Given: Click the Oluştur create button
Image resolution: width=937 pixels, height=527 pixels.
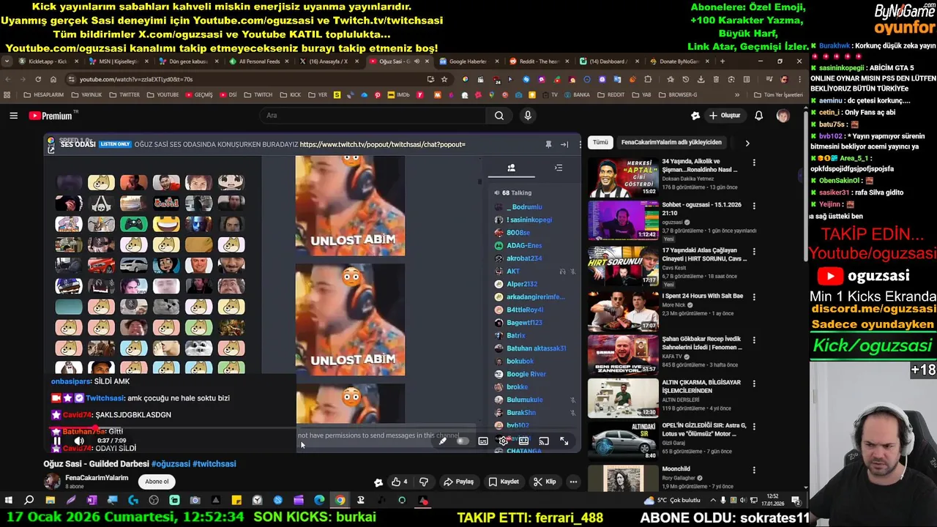Looking at the screenshot, I should [x=724, y=116].
